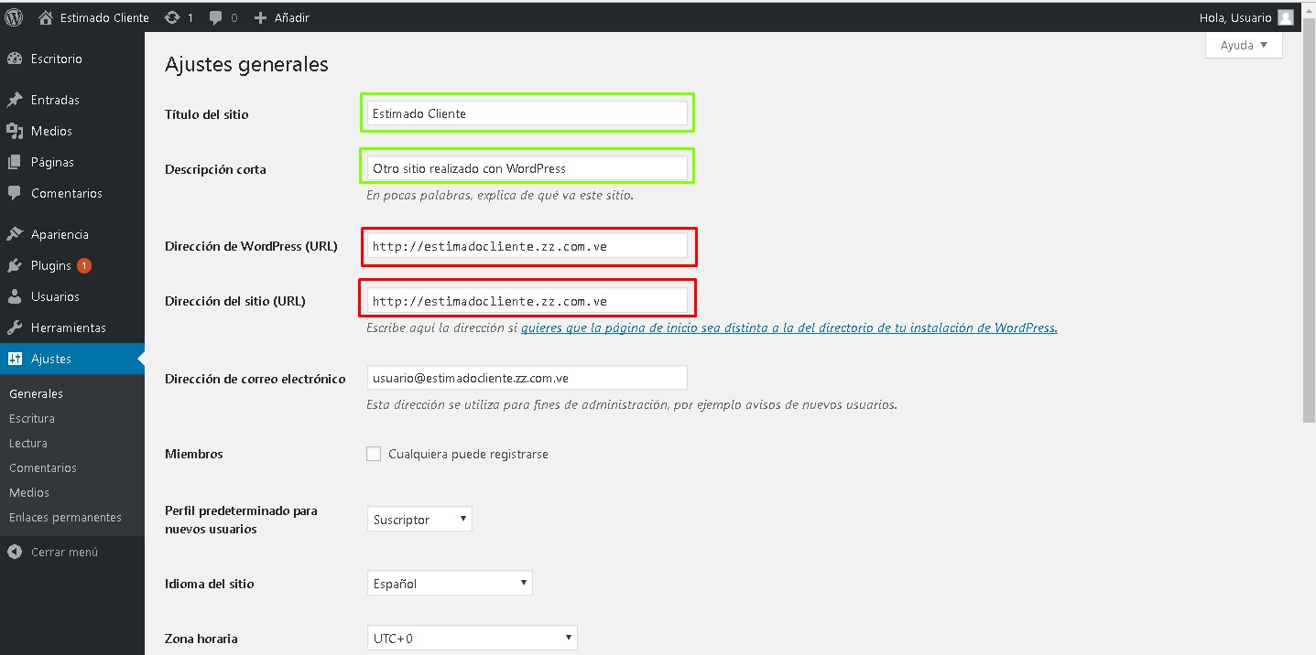Focus the correo electrónico address field
Screen dimensions: 1316x655
527,378
